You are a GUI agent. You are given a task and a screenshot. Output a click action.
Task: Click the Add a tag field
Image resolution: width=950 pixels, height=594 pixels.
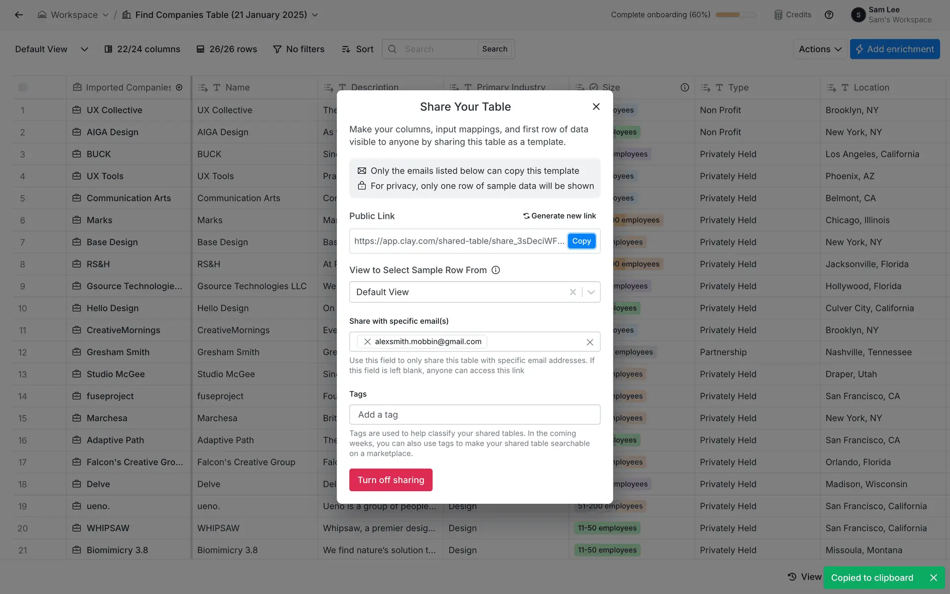coord(474,415)
